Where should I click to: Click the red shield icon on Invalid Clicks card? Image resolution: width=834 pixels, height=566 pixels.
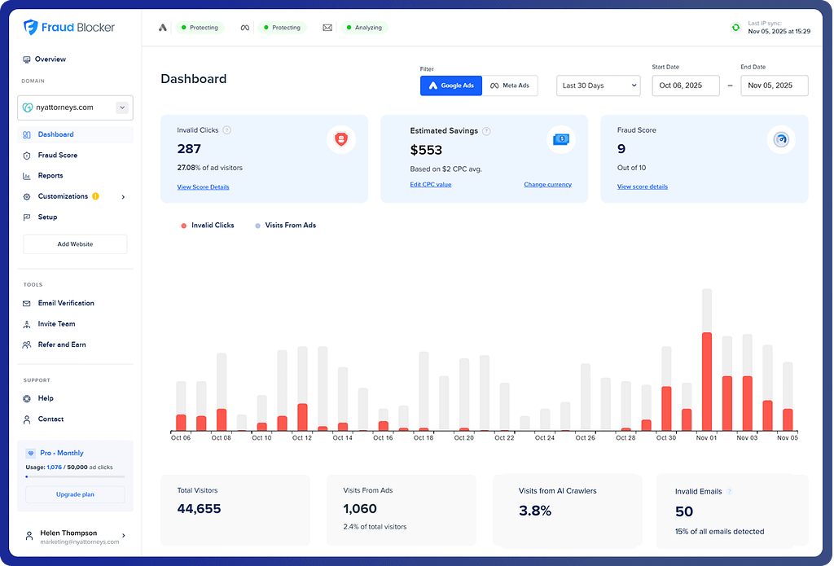coord(341,139)
